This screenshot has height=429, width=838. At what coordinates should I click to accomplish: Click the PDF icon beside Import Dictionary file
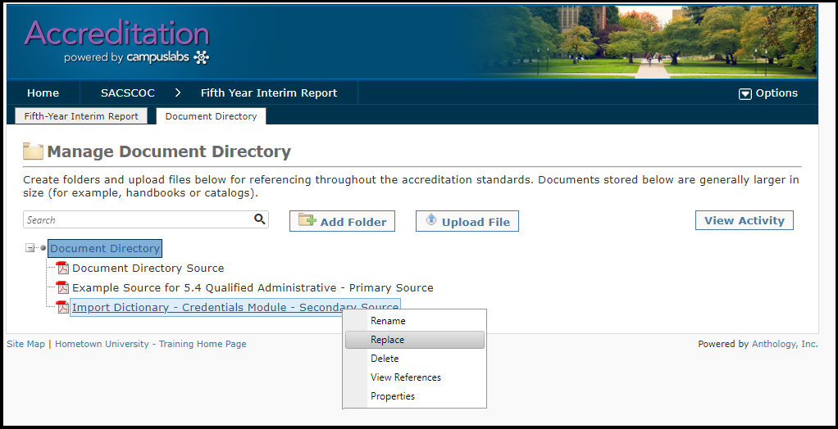62,307
